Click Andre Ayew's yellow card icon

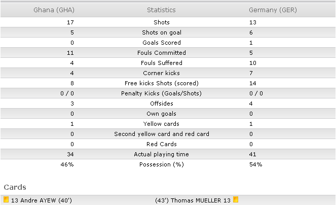coord(6,199)
